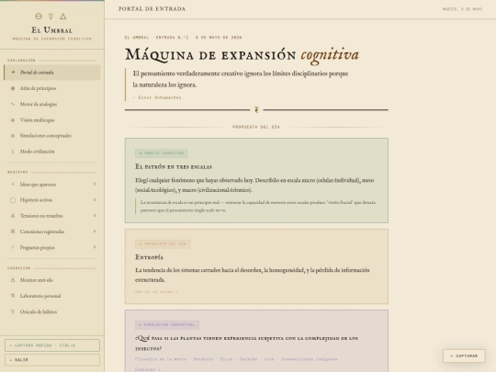Follow the Ver en el atlas link
The image size is (496, 372).
tap(156, 292)
